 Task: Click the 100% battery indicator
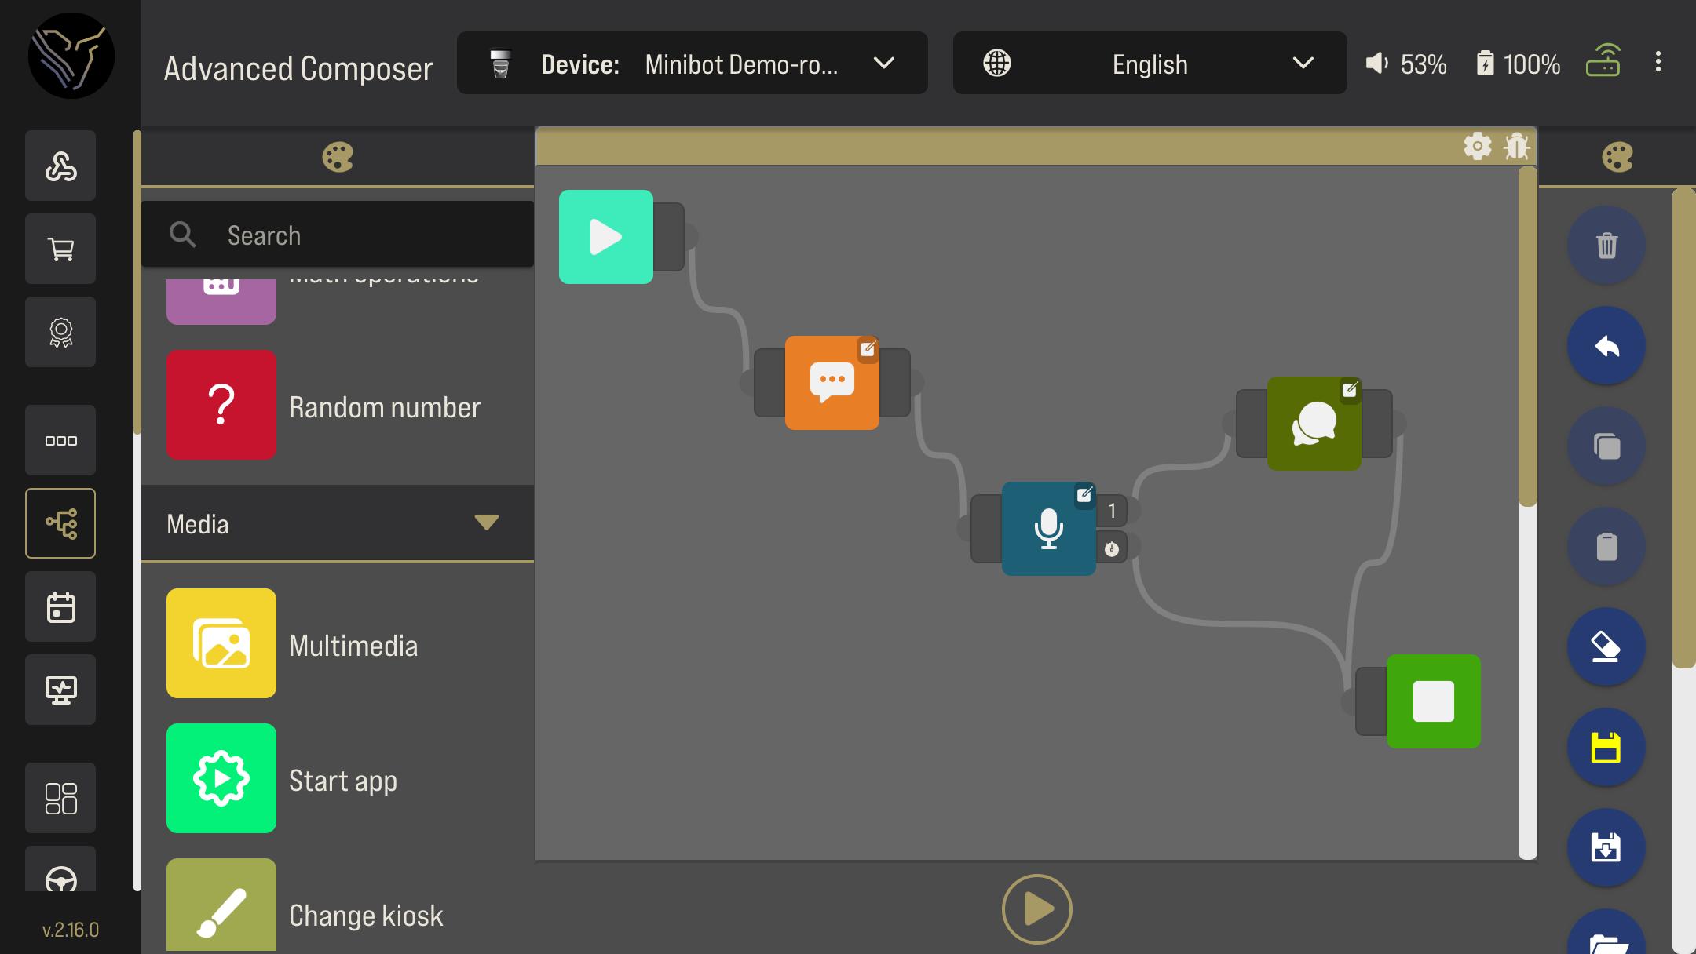pos(1518,64)
